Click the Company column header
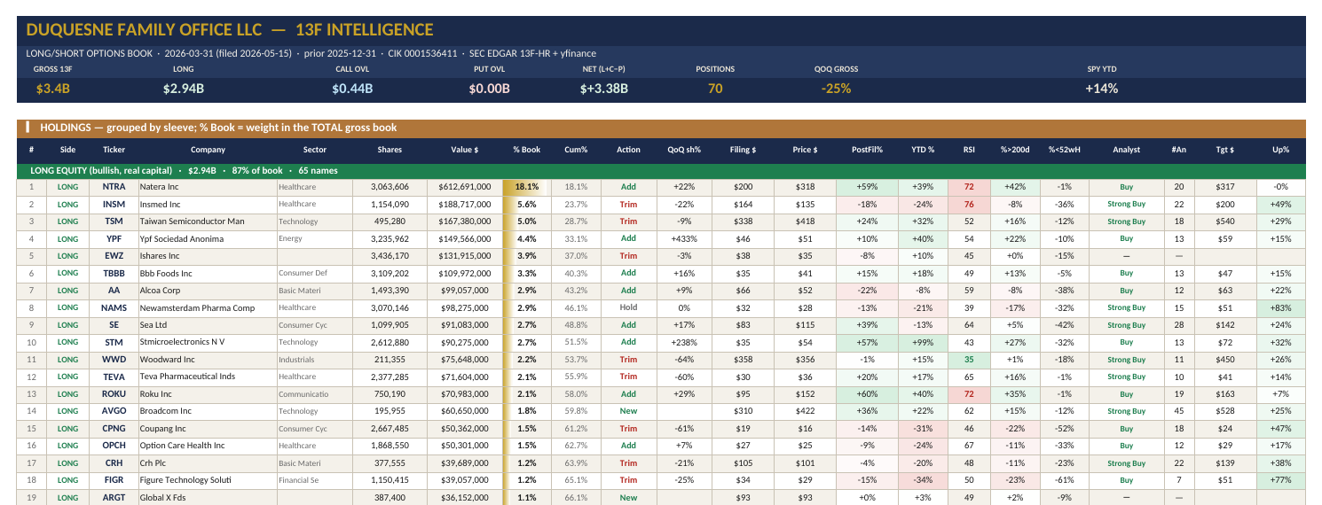 click(x=207, y=150)
